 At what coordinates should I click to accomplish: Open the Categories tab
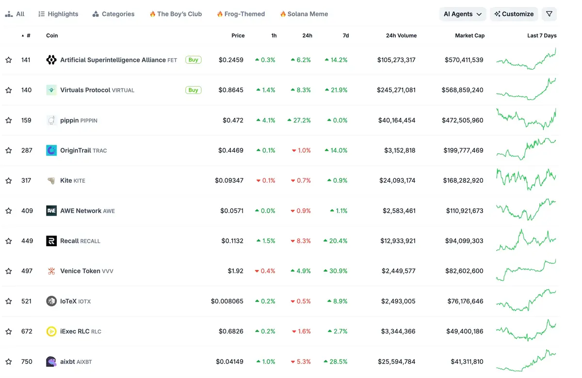(113, 14)
